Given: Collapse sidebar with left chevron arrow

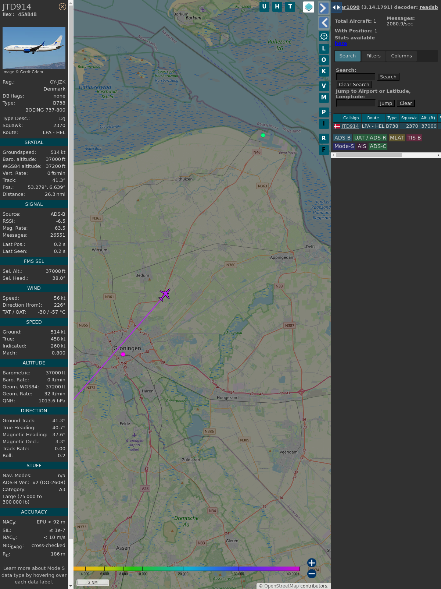Looking at the screenshot, I should 323,23.
